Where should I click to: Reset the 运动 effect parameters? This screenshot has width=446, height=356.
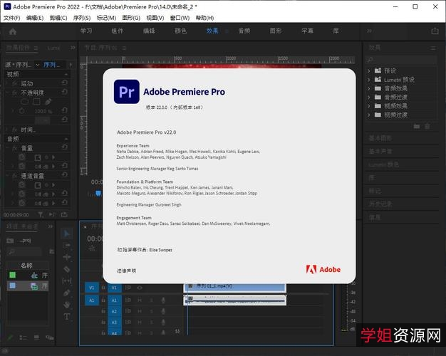click(x=65, y=83)
